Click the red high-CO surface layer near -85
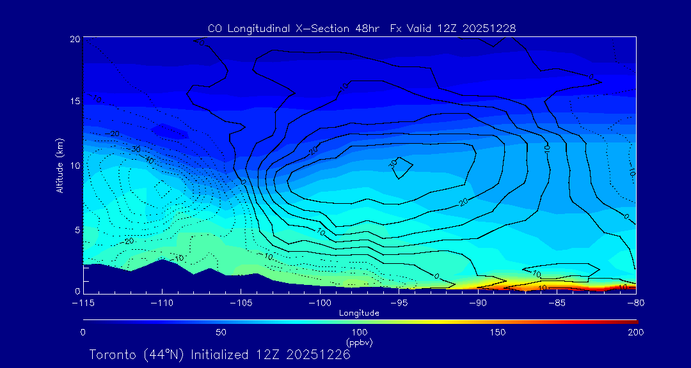Image resolution: width=691 pixels, height=368 pixels. 555,286
